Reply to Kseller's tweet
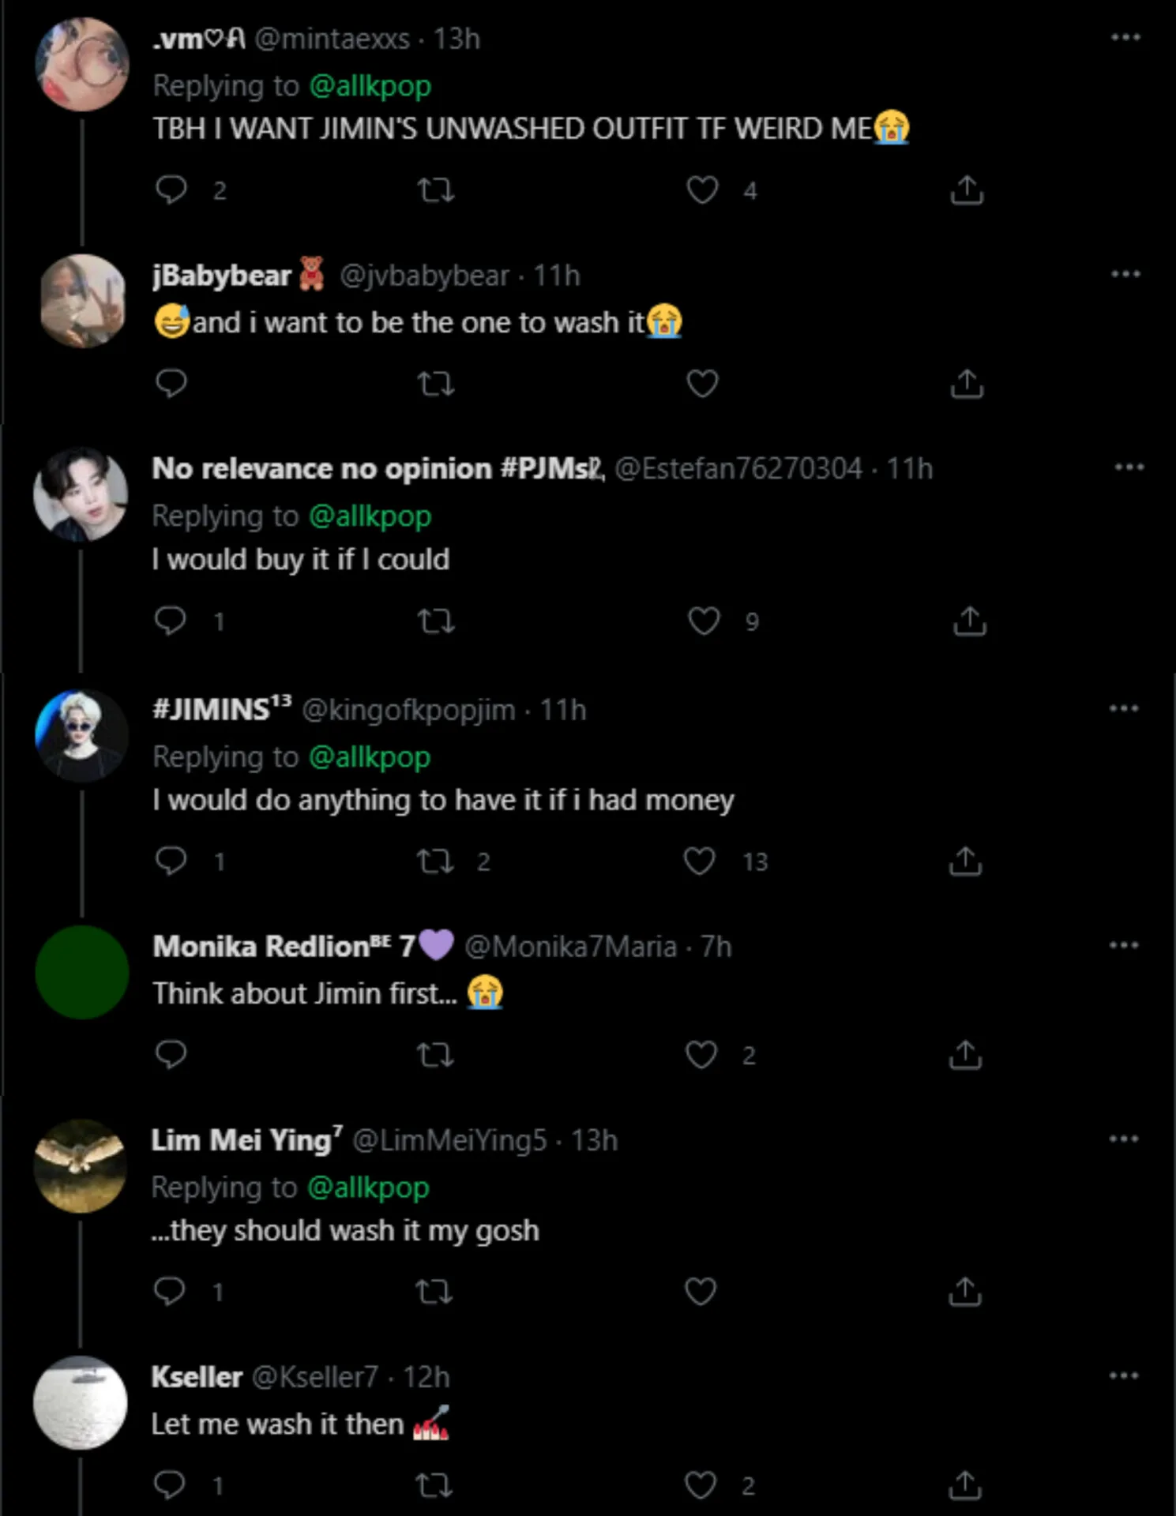The height and width of the screenshot is (1516, 1176). 169,1485
